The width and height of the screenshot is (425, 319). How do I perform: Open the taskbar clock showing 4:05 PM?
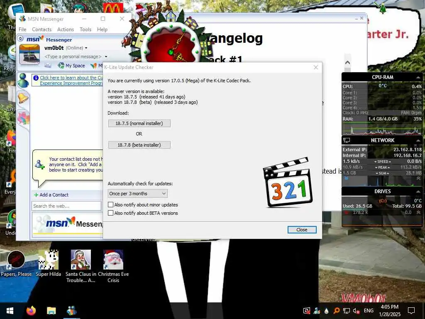(389, 311)
